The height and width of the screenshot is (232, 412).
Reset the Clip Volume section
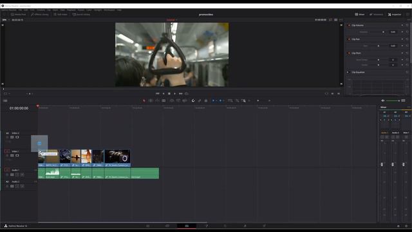point(407,25)
